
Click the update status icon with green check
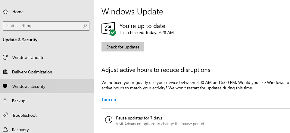click(x=109, y=29)
